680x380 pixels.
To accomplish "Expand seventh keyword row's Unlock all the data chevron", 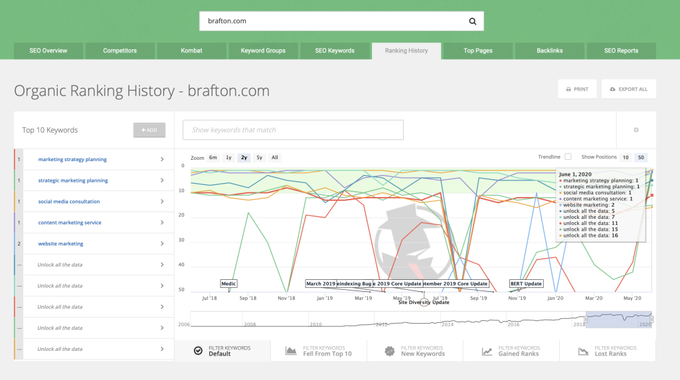I will (x=162, y=286).
